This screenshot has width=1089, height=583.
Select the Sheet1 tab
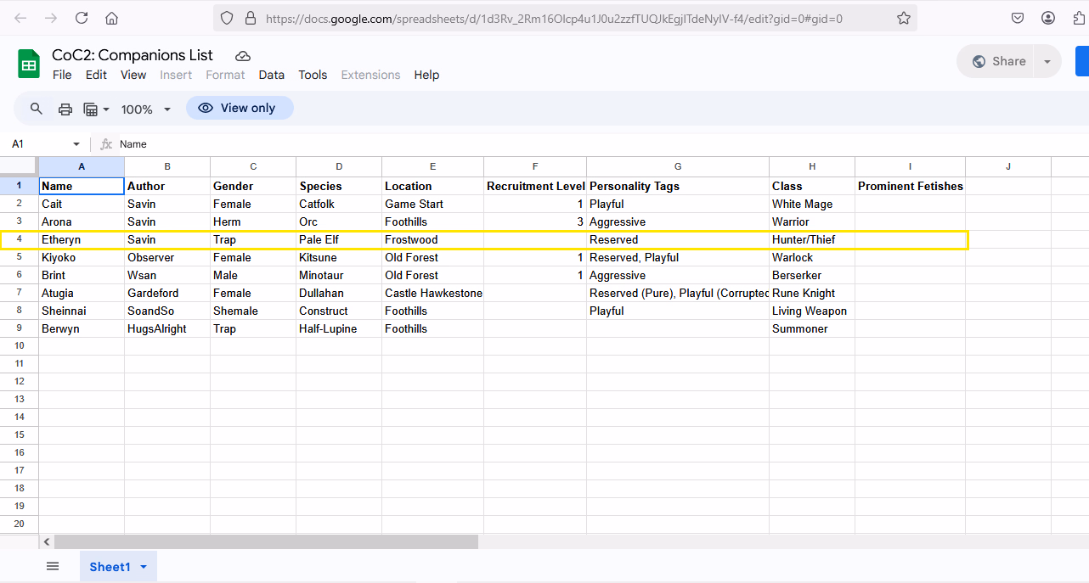point(110,566)
